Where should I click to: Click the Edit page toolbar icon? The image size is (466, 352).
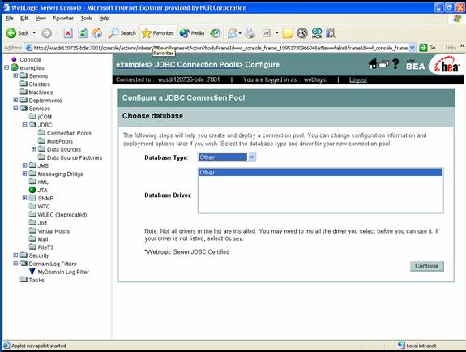click(267, 33)
